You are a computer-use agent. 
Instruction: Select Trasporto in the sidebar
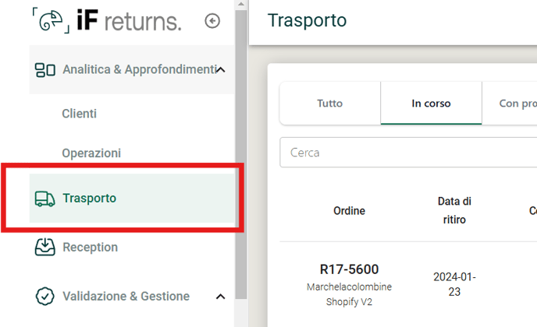(132, 199)
